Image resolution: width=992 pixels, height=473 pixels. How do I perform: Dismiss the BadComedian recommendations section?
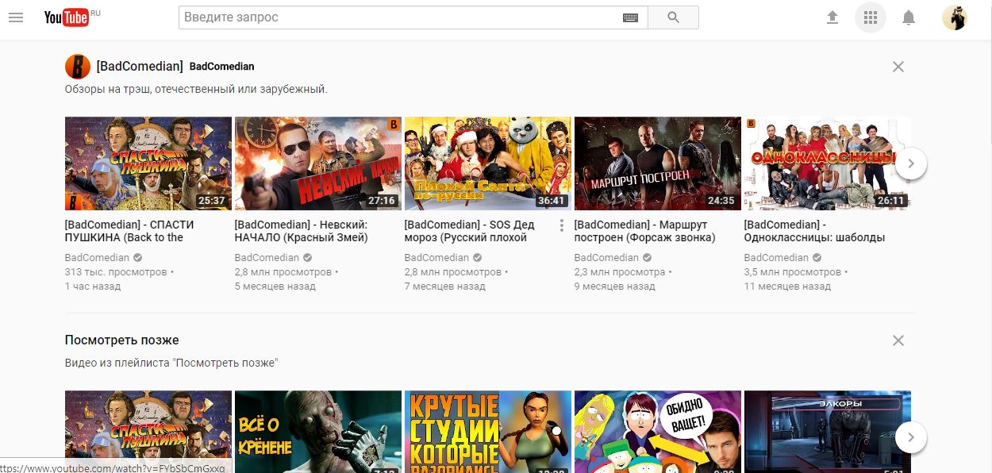click(898, 67)
